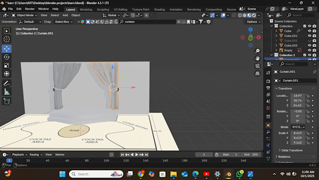Open the Render menu

click(x=30, y=9)
